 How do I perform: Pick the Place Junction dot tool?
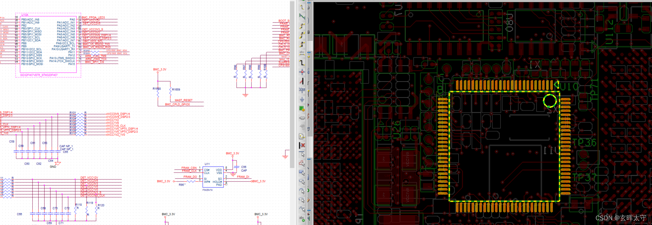click(302, 72)
